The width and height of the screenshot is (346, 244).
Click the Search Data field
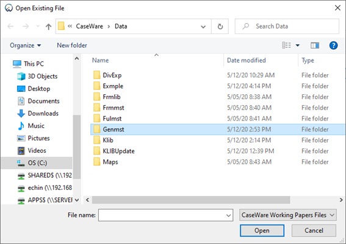tap(287, 26)
